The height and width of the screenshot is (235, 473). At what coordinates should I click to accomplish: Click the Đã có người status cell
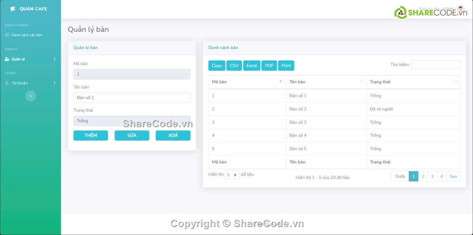pyautogui.click(x=413, y=109)
